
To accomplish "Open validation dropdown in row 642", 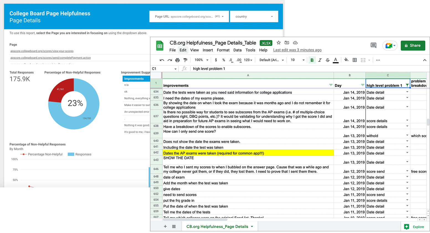I will click(407, 153).
